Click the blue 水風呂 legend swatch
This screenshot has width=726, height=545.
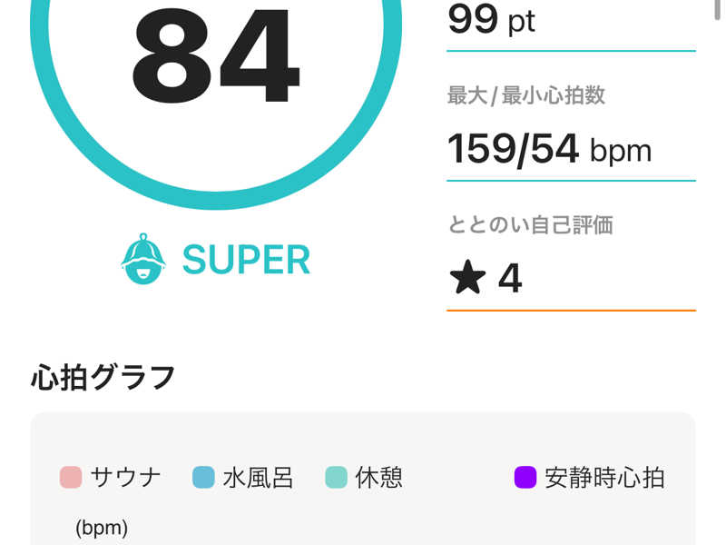[x=203, y=478]
